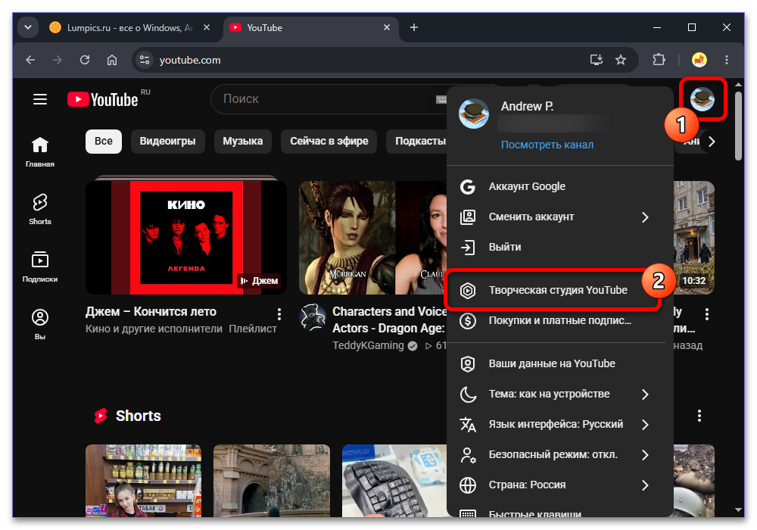Open the stone archway Shorts thumbnail
Viewport: 757px width, 530px height.
(272, 481)
